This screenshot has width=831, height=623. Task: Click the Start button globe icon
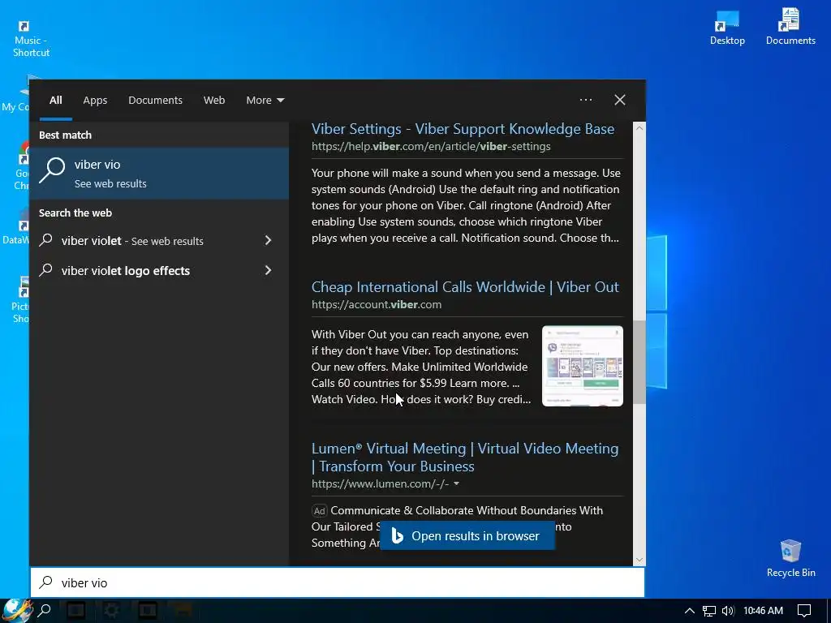pyautogui.click(x=18, y=610)
